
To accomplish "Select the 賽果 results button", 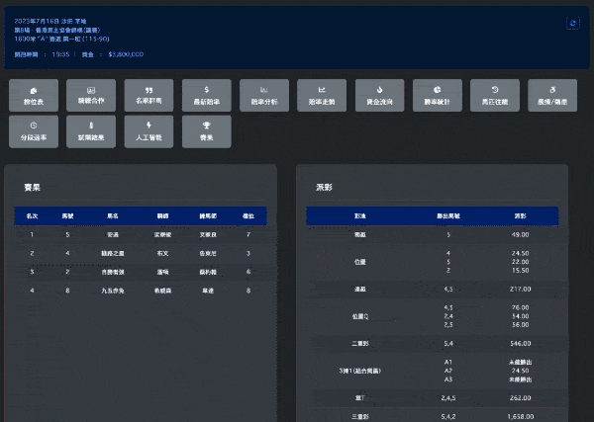I will click(207, 131).
